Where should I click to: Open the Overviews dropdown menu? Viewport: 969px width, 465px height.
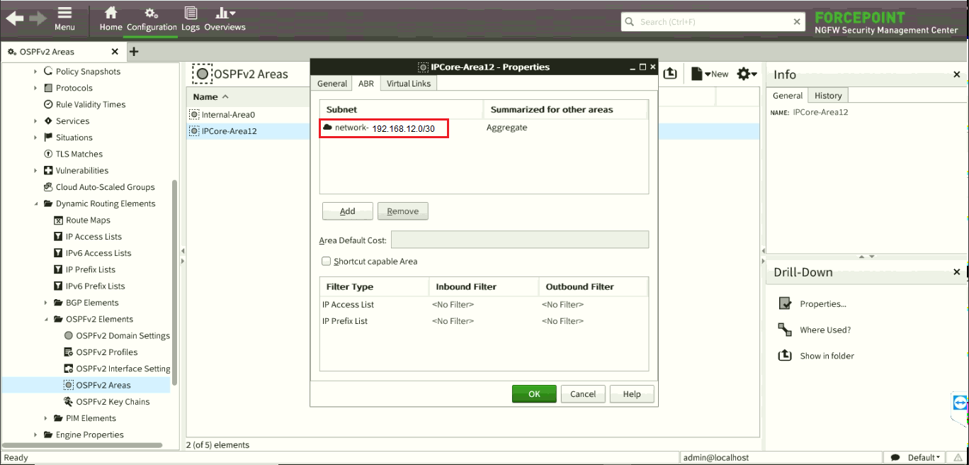point(225,13)
